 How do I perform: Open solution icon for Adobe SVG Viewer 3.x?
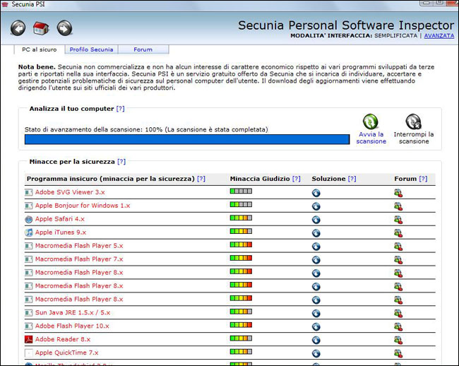click(316, 192)
